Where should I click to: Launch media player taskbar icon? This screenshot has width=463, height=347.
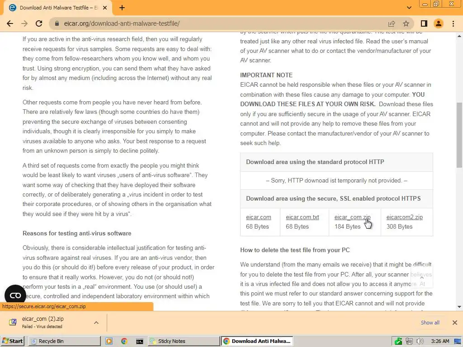coord(109,342)
